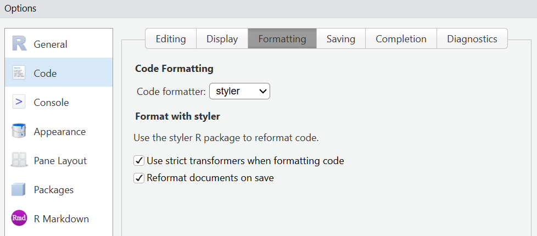This screenshot has width=537, height=236.
Task: Switch to the Editing tab
Action: 171,39
